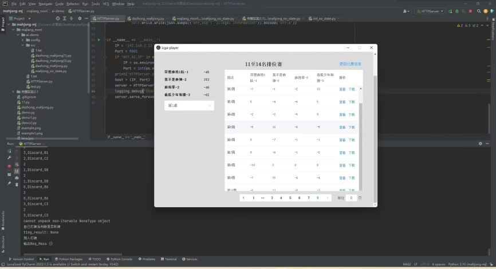
Task: Go to page 7 in icga-player pagination
Action: [x=308, y=198]
